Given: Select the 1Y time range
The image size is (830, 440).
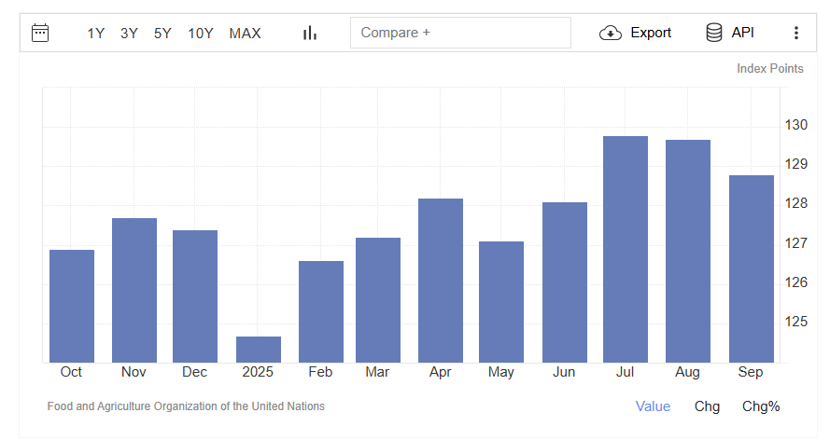Looking at the screenshot, I should (96, 33).
